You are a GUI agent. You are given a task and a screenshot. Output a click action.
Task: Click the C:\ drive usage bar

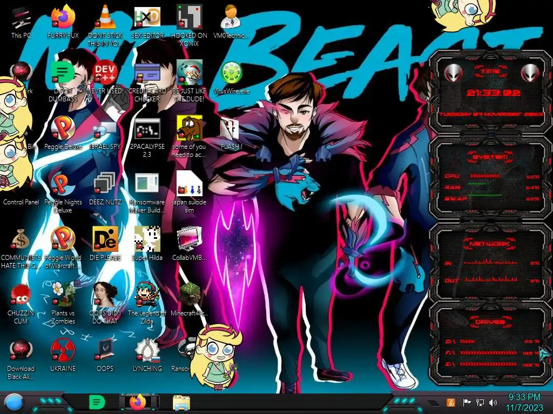point(467,341)
